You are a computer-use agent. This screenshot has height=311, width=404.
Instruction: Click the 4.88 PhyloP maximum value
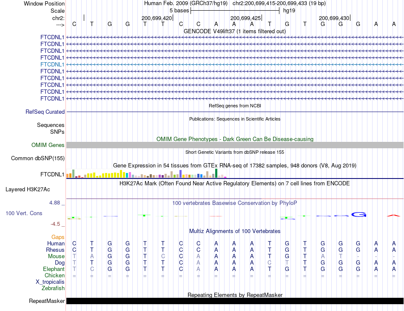54,203
